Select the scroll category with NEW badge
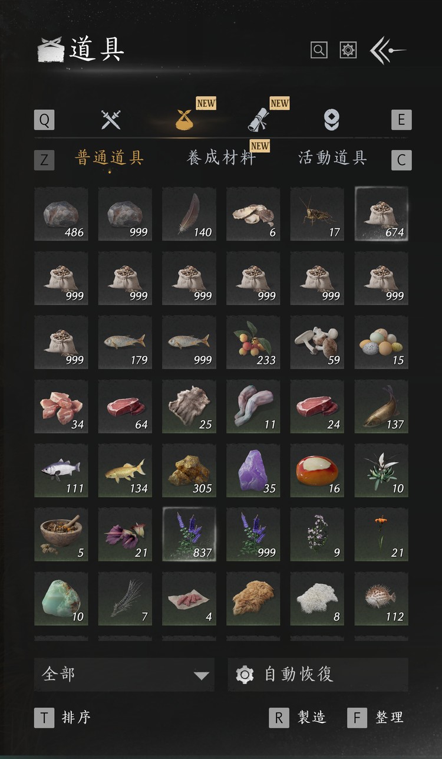The width and height of the screenshot is (442, 759). (x=258, y=120)
